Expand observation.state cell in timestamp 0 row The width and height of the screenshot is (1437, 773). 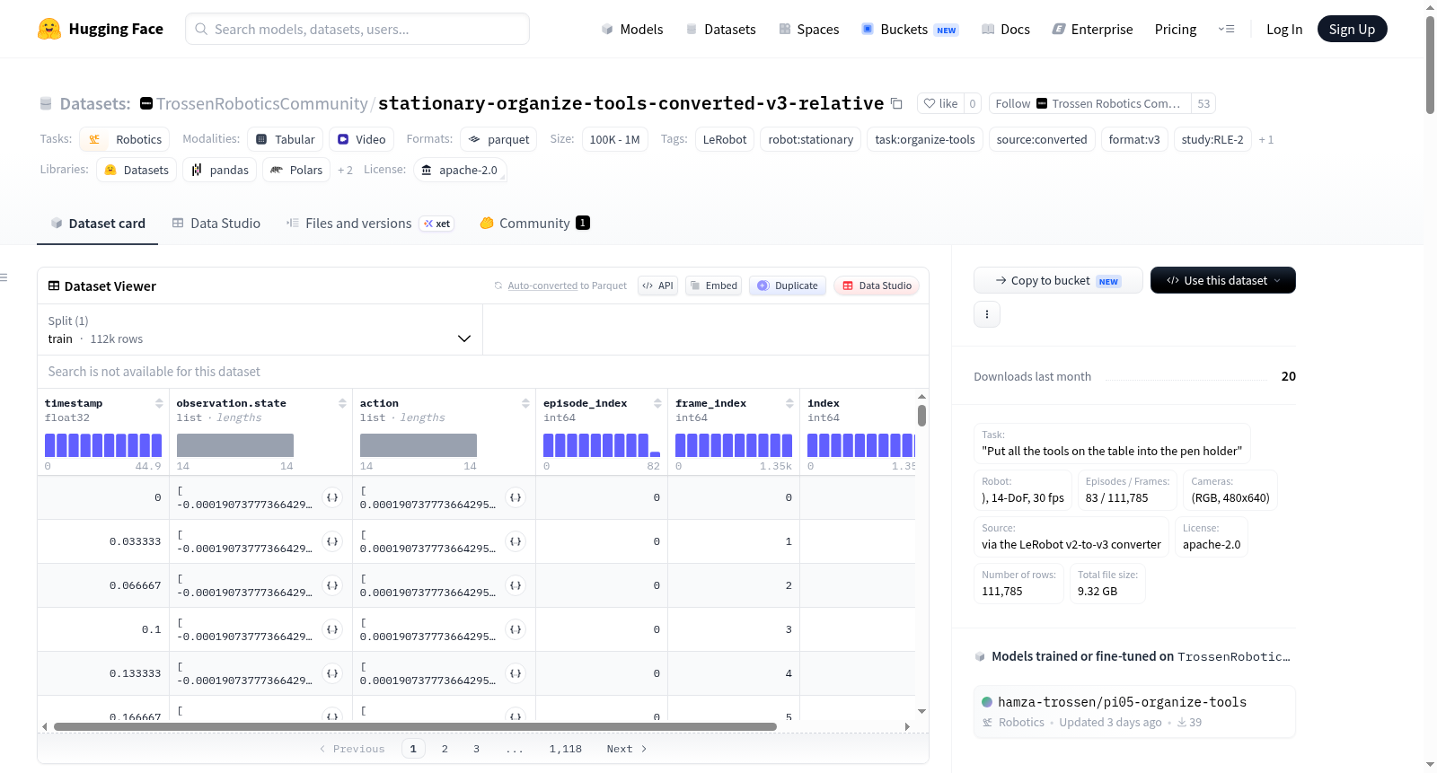(x=332, y=497)
